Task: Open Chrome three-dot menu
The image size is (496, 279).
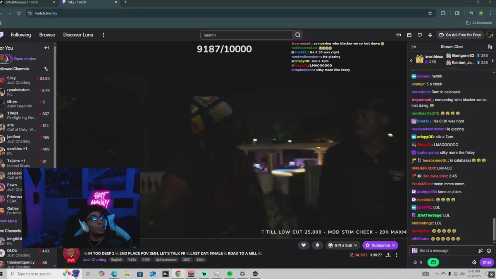Action: (490, 13)
